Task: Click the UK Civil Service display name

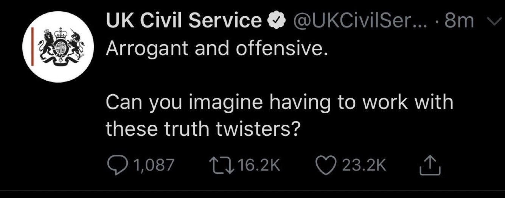Action: (x=183, y=21)
